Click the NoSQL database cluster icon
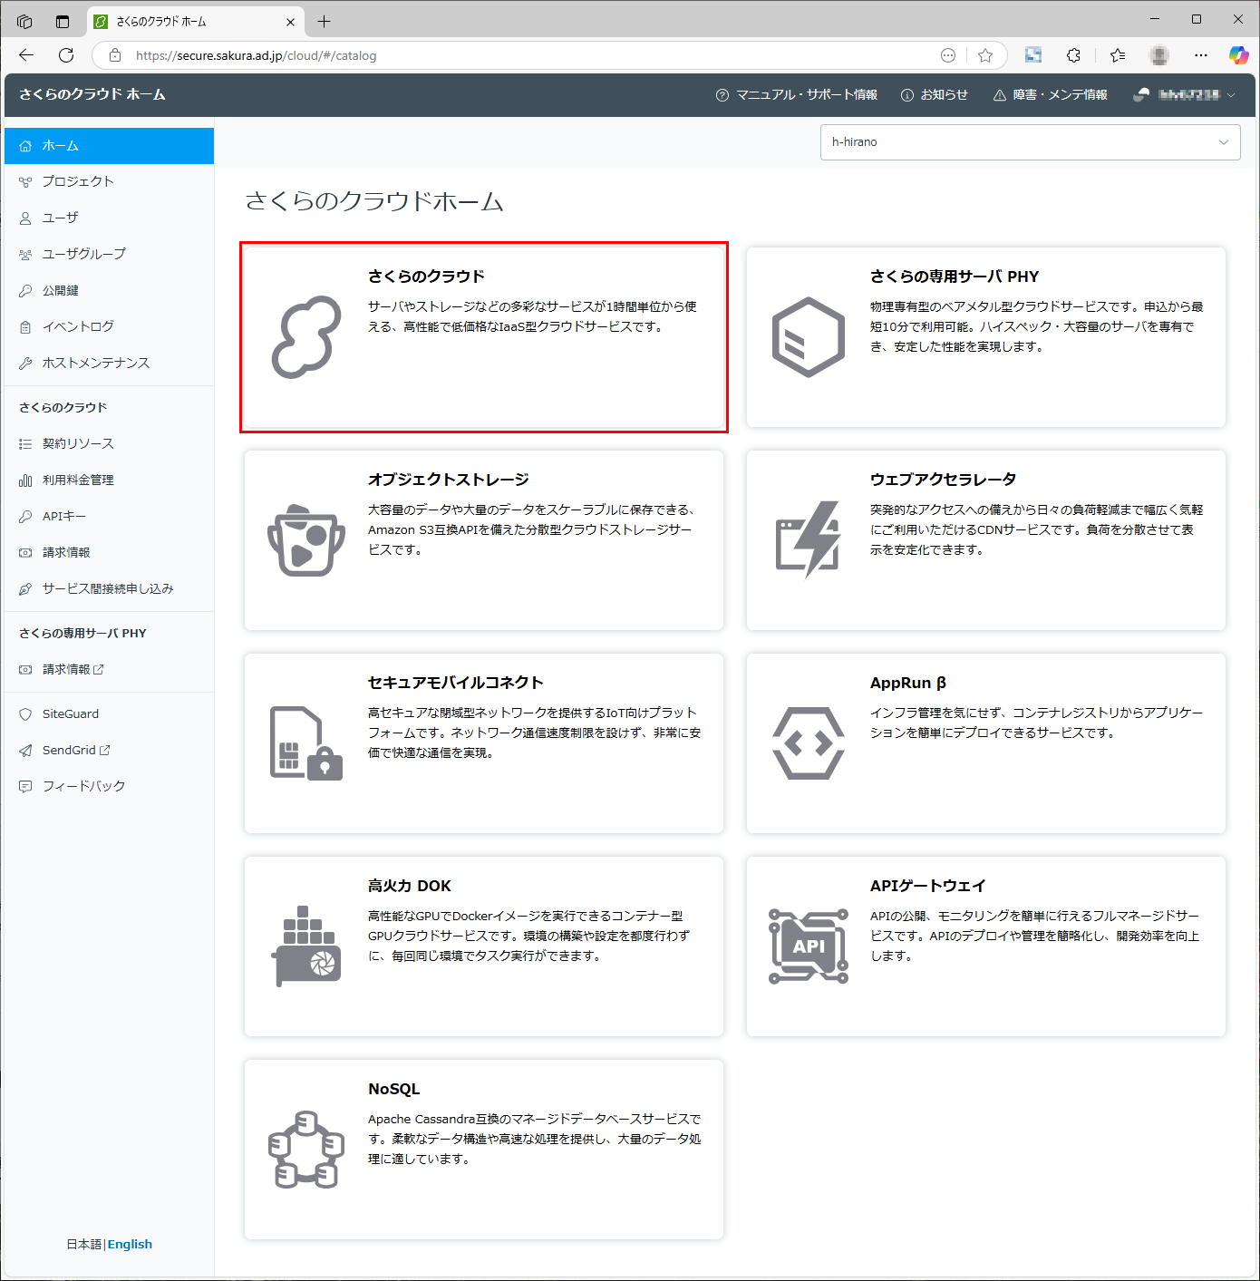Image resolution: width=1260 pixels, height=1281 pixels. [306, 1150]
